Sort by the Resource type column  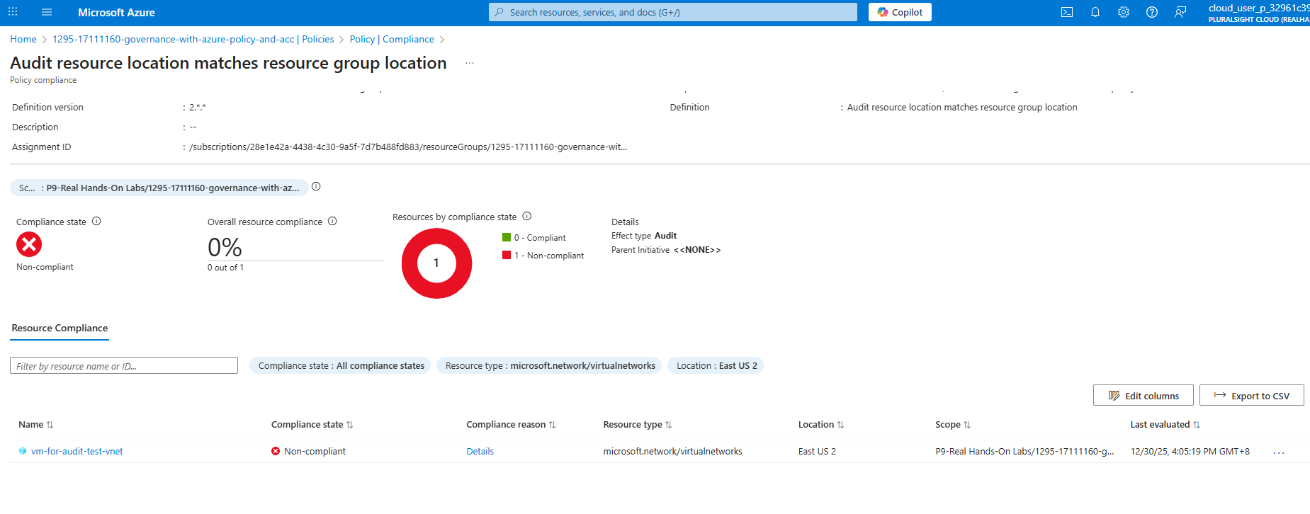638,425
